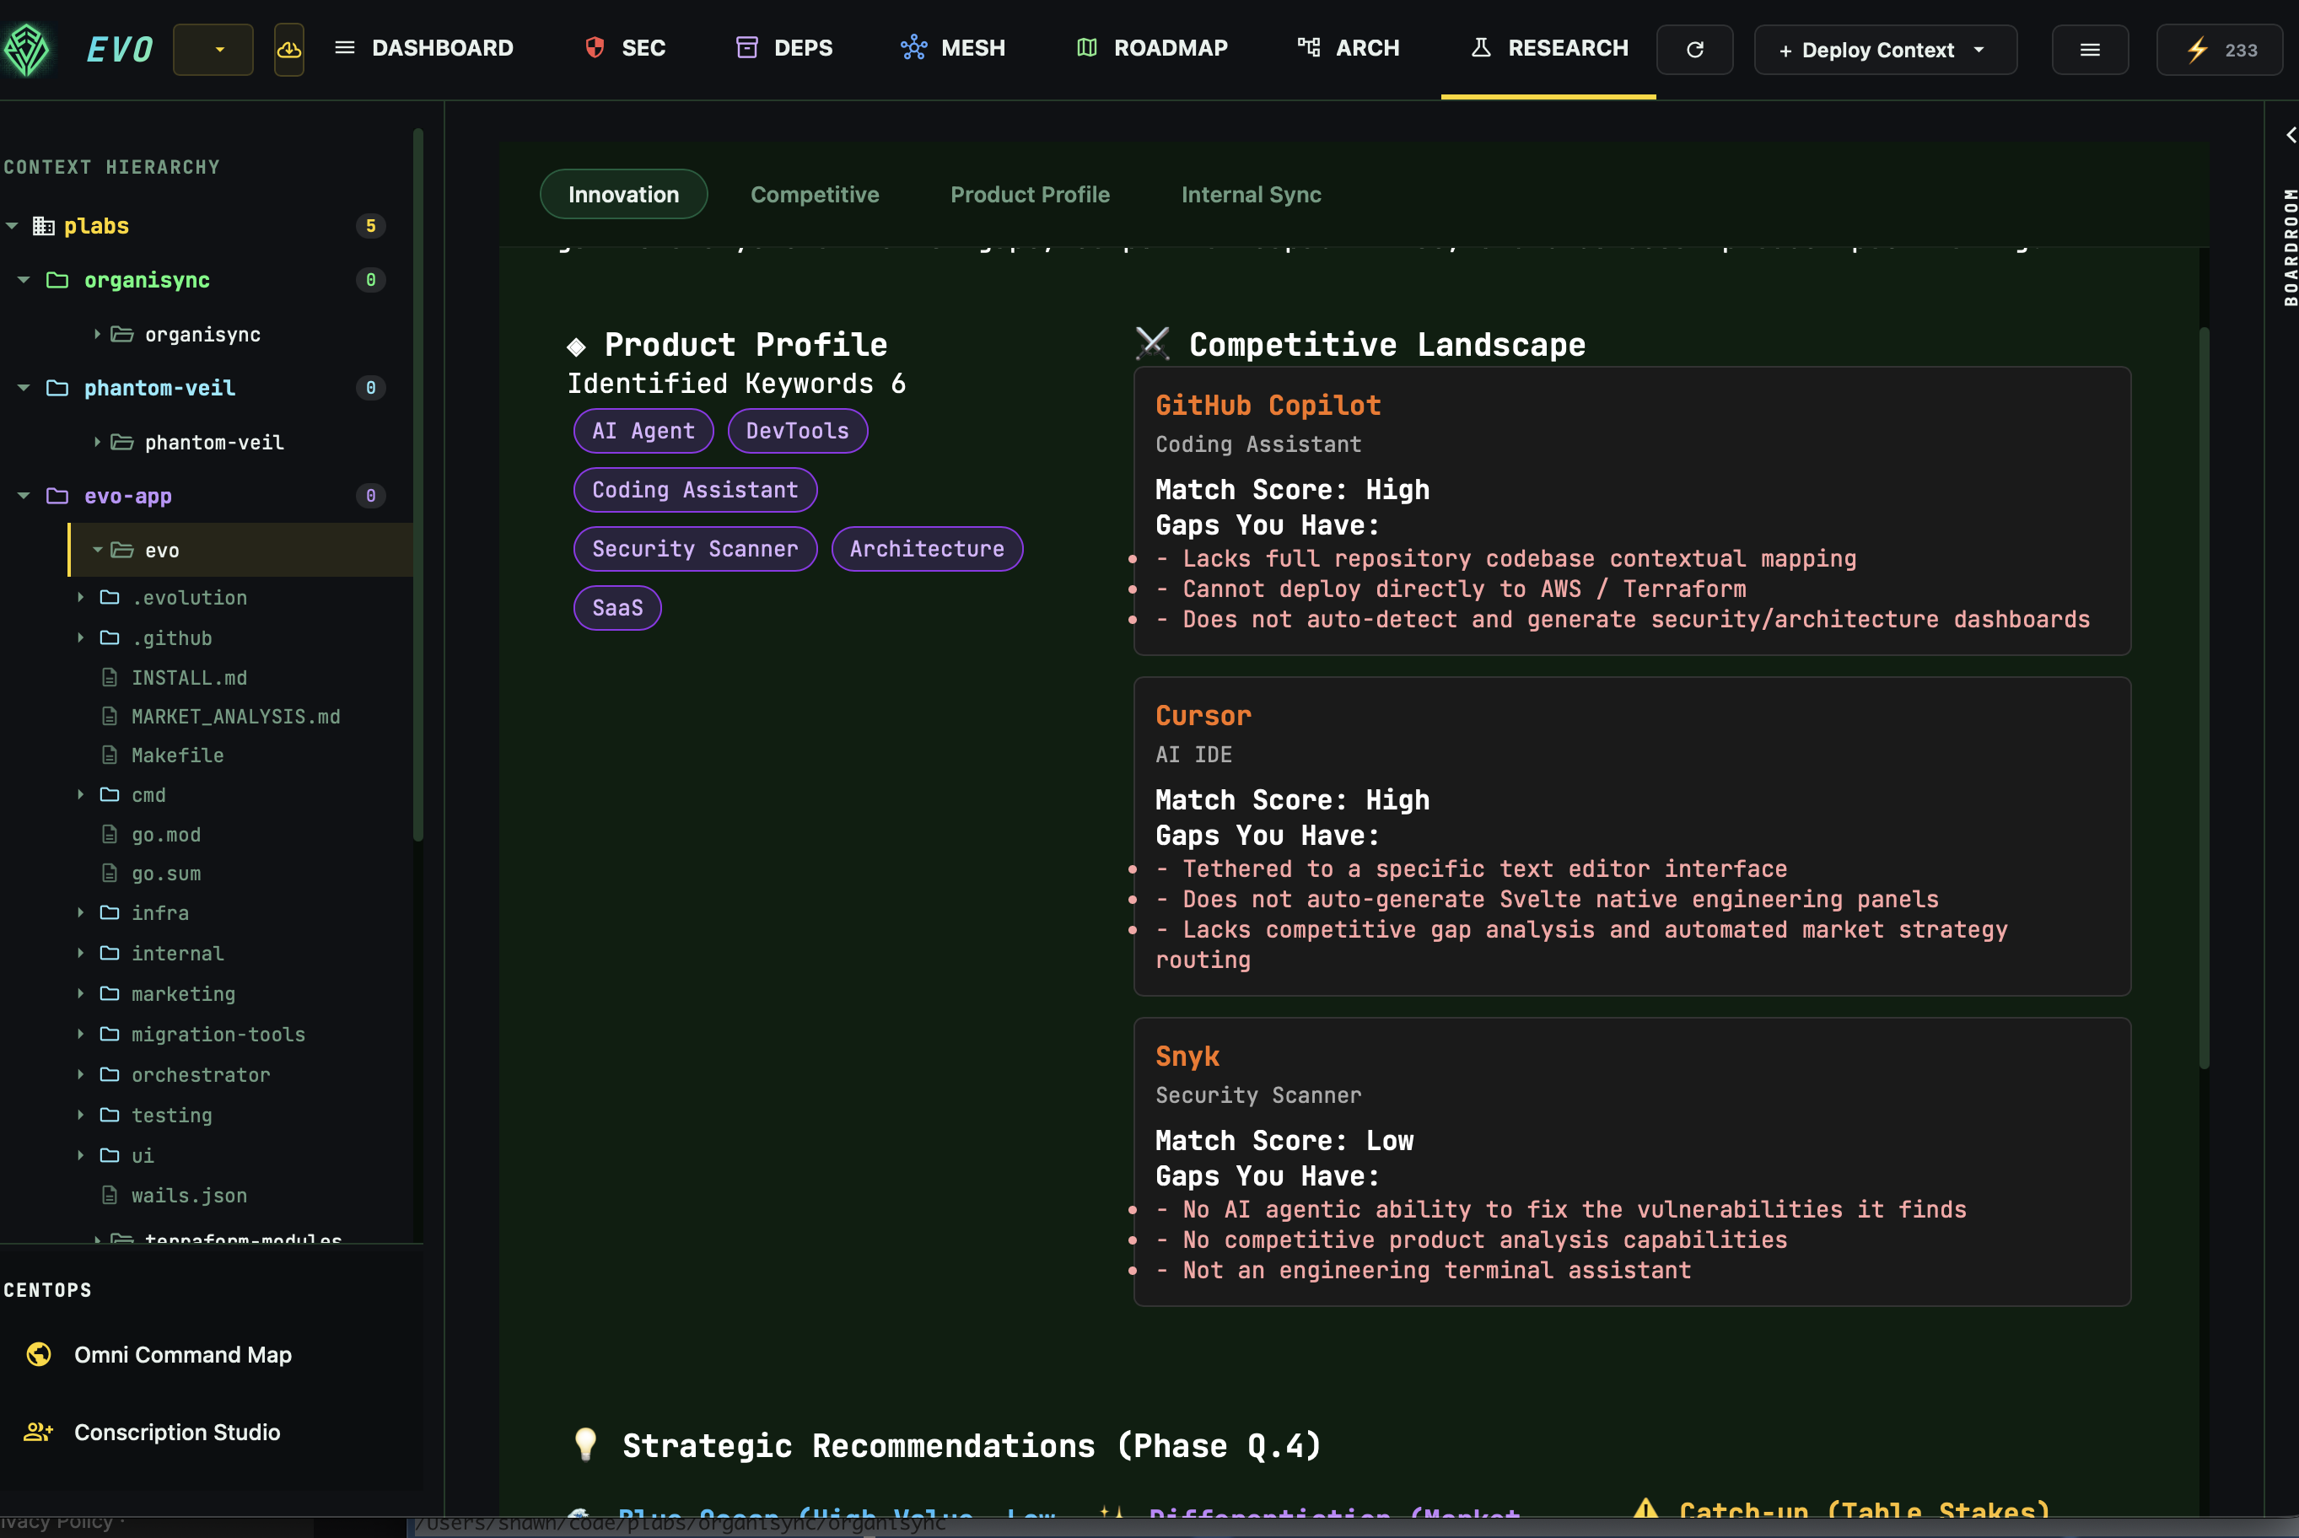Expand the orchestrator folder
The height and width of the screenshot is (1538, 2299).
point(80,1074)
